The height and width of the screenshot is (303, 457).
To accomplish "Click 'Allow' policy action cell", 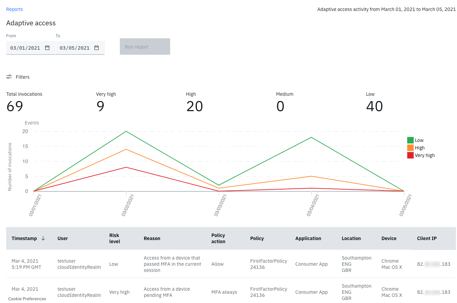I will pyautogui.click(x=217, y=264).
